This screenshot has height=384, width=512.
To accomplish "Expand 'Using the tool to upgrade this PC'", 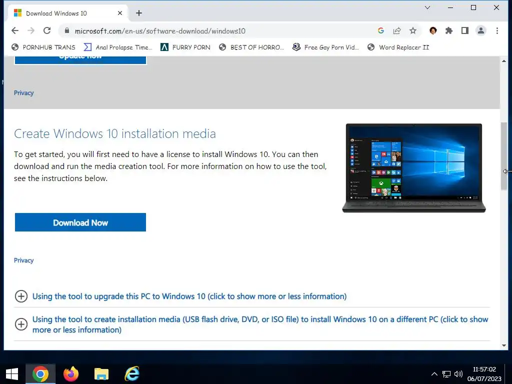I will (189, 296).
